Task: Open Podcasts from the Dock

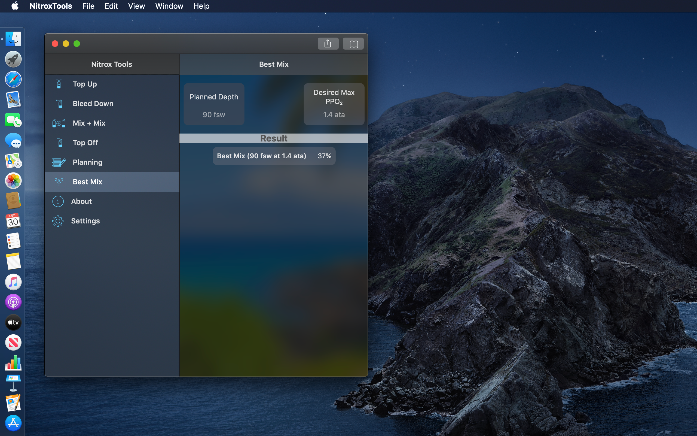Action: coord(13,302)
